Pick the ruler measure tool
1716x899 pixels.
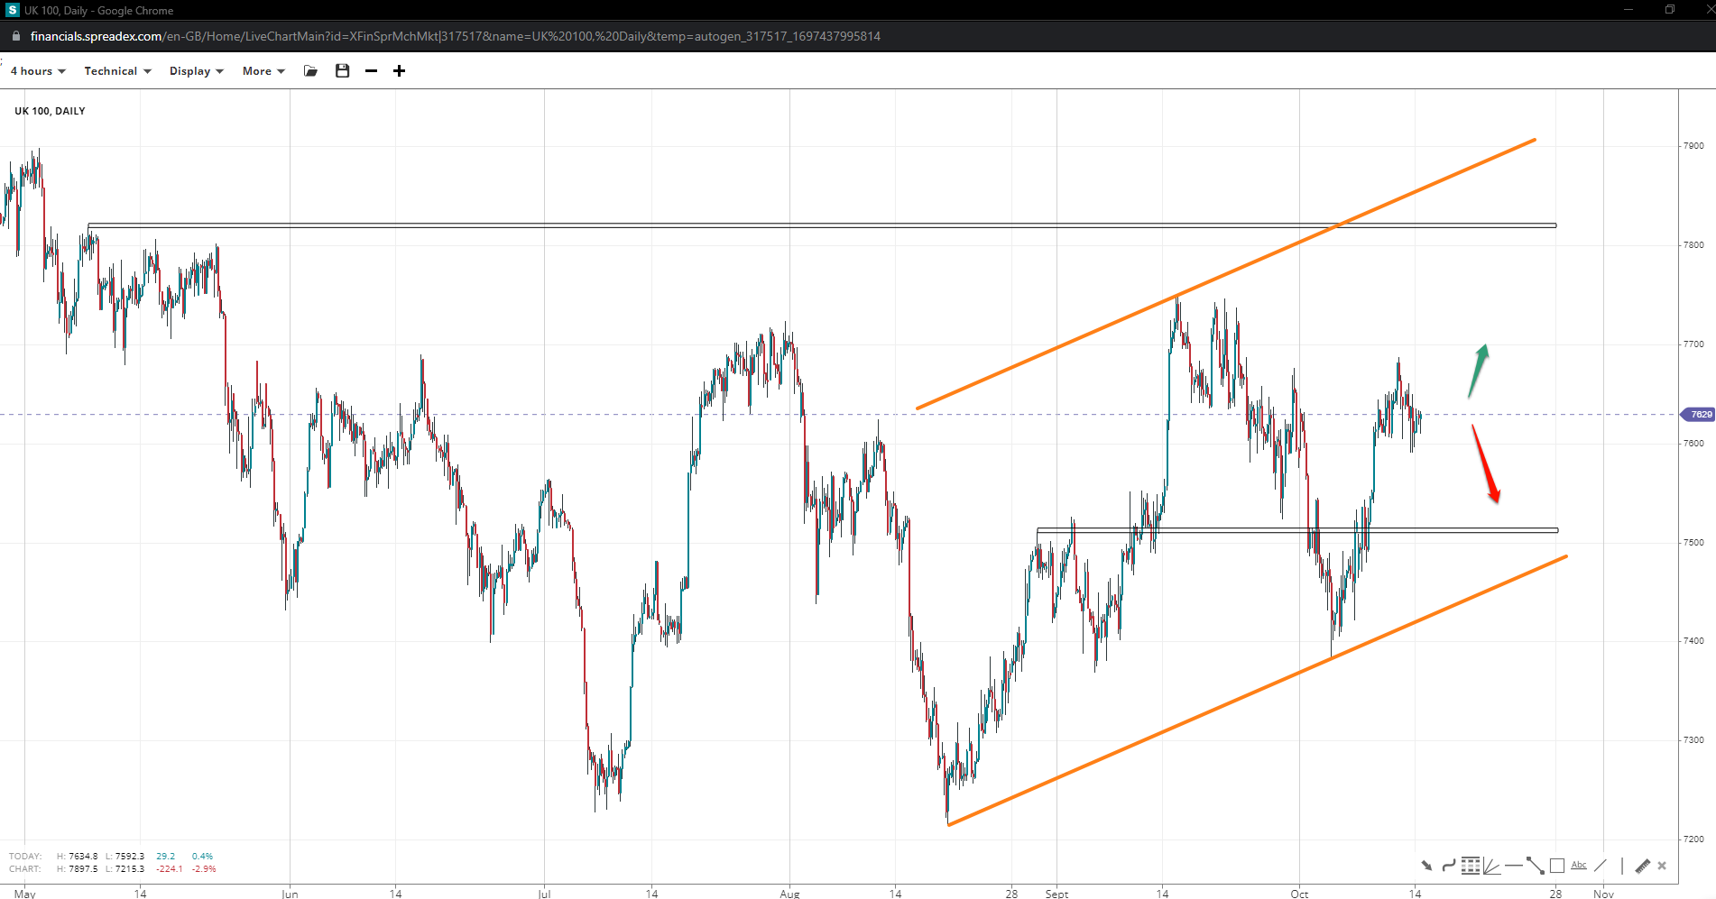[x=1642, y=866]
